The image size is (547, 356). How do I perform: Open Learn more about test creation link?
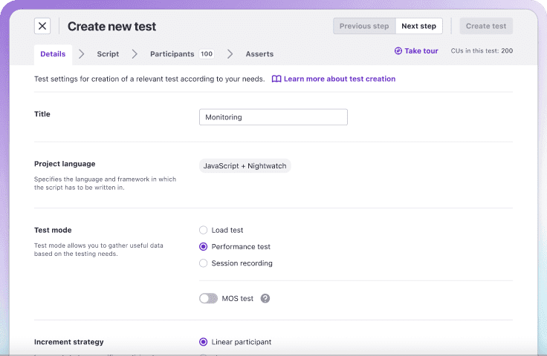click(340, 79)
